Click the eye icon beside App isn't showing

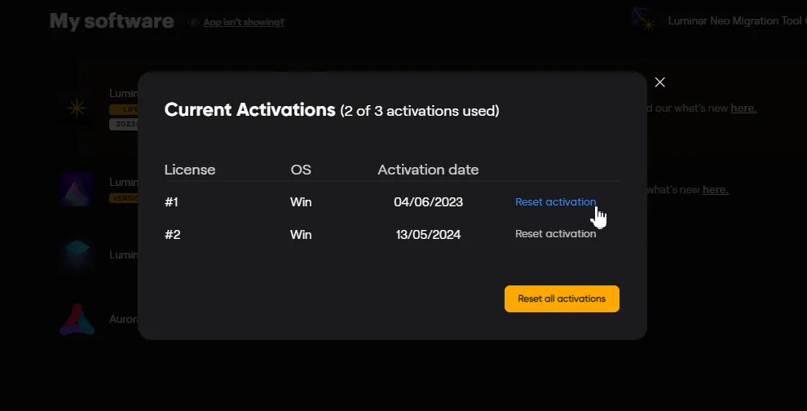point(193,22)
